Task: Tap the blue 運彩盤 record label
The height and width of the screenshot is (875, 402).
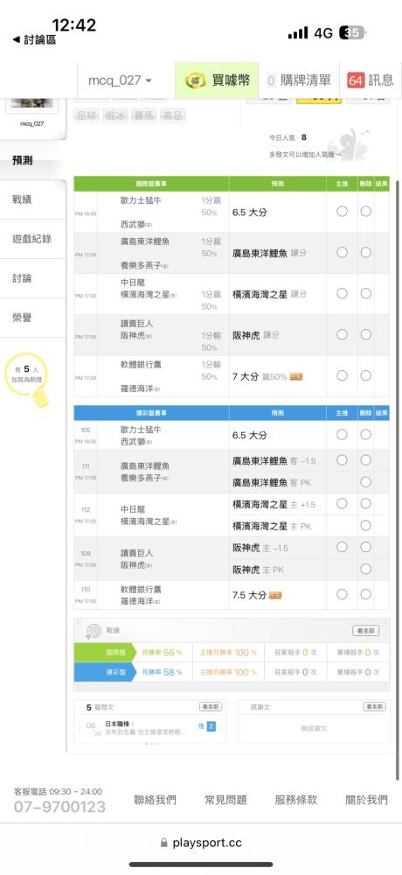Action: pos(106,672)
